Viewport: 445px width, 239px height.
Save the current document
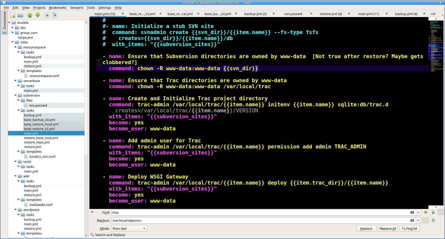(47, 15)
